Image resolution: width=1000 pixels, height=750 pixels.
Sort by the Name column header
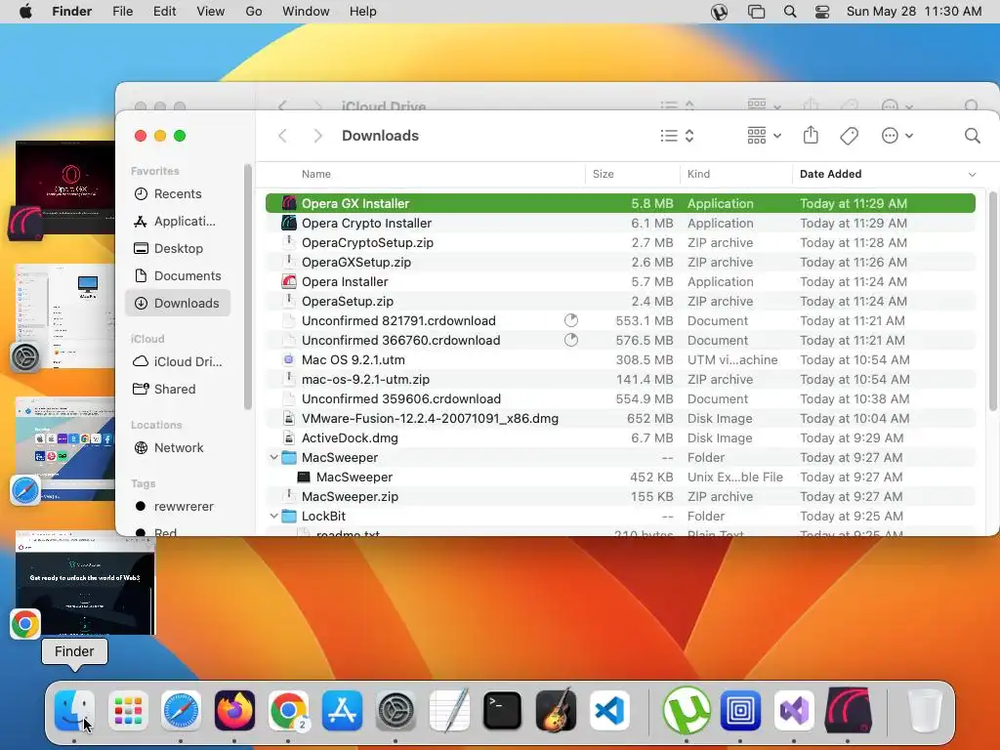[x=316, y=174]
